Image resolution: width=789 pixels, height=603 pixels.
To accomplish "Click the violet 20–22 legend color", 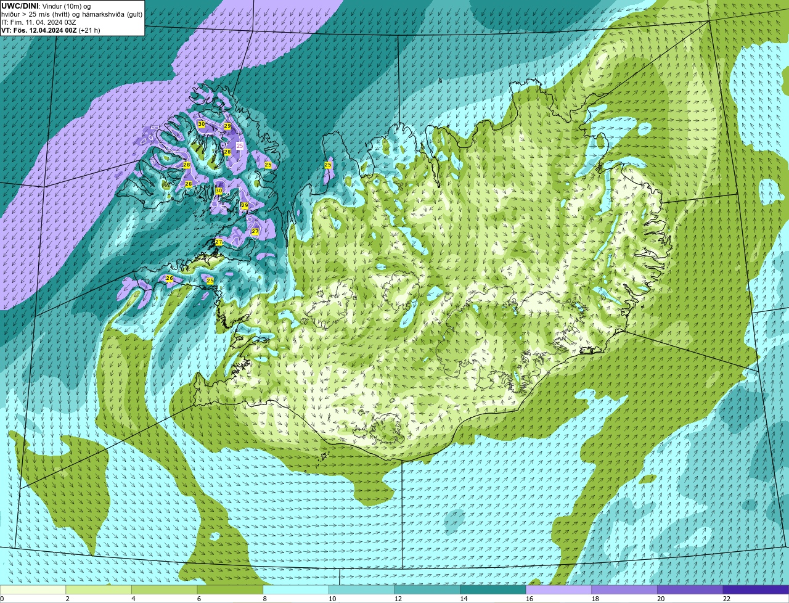I will pyautogui.click(x=690, y=589).
